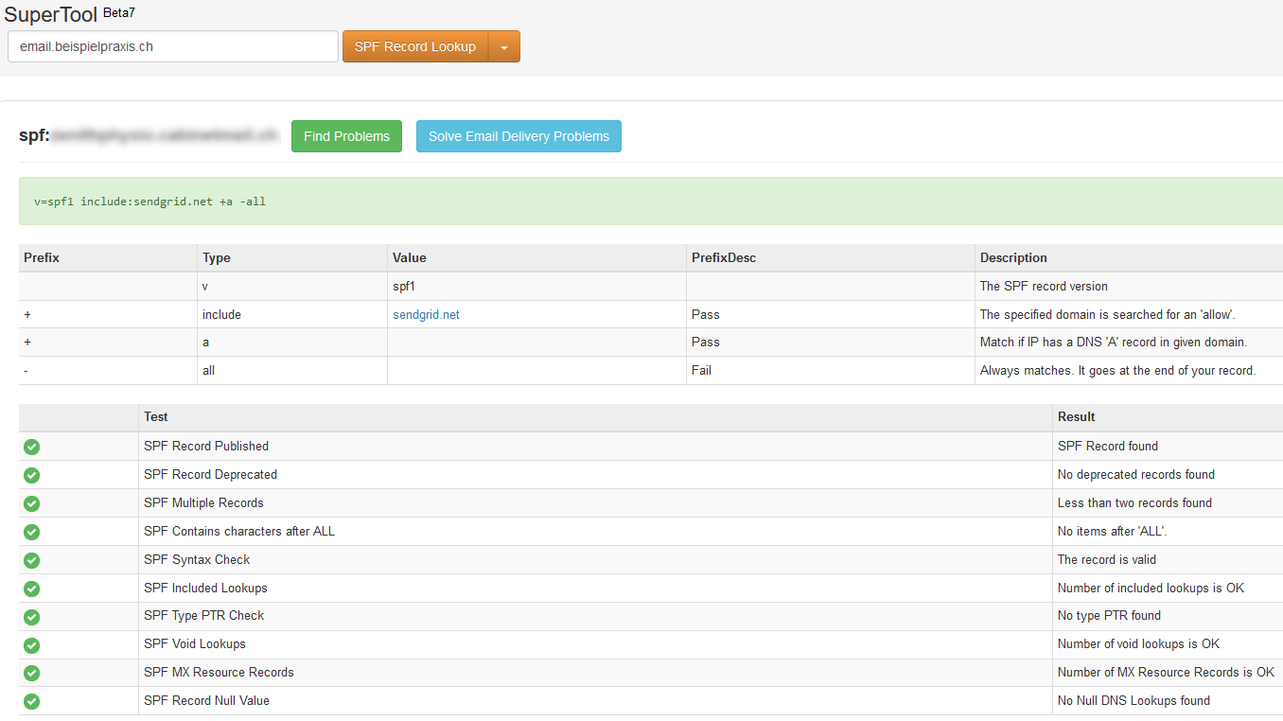The width and height of the screenshot is (1283, 721).
Task: Open the dropdown arrow next to SPF Record Lookup
Action: 504,47
